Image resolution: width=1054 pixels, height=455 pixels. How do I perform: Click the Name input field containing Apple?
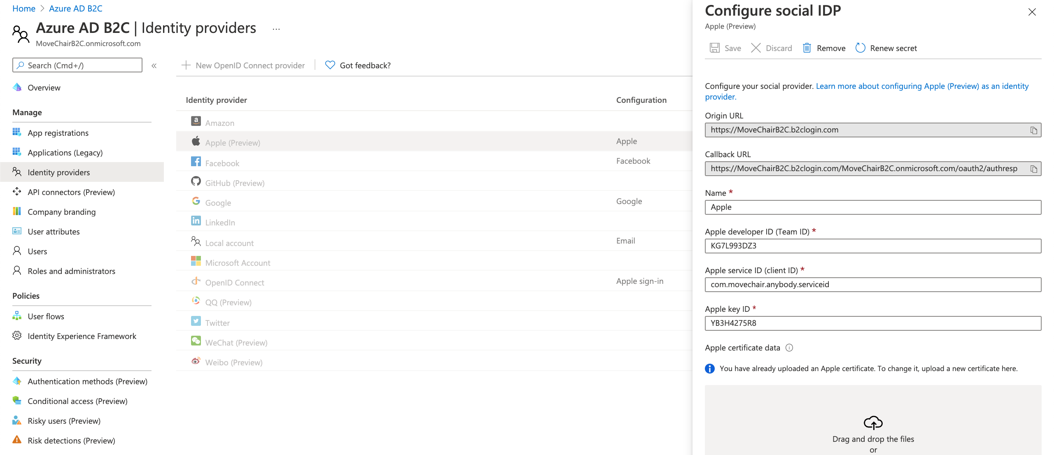point(873,207)
